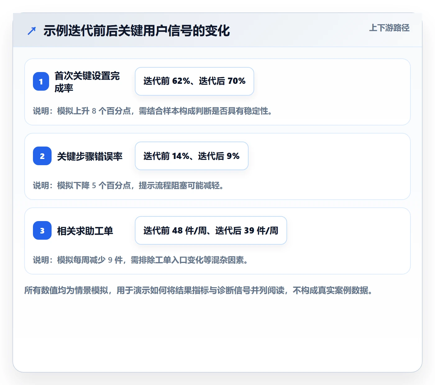Select the label 首次关键设置完成率

87,82
